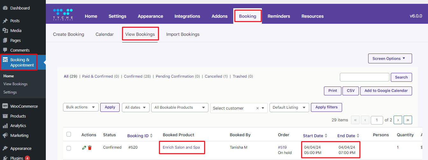Screen dimensions: 428x160
Task: Switch to Calendar sub-tab
Action: click(x=105, y=34)
